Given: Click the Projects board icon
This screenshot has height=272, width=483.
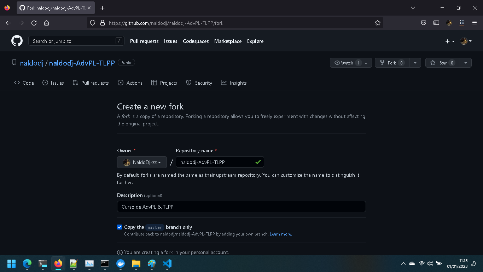Looking at the screenshot, I should tap(155, 83).
